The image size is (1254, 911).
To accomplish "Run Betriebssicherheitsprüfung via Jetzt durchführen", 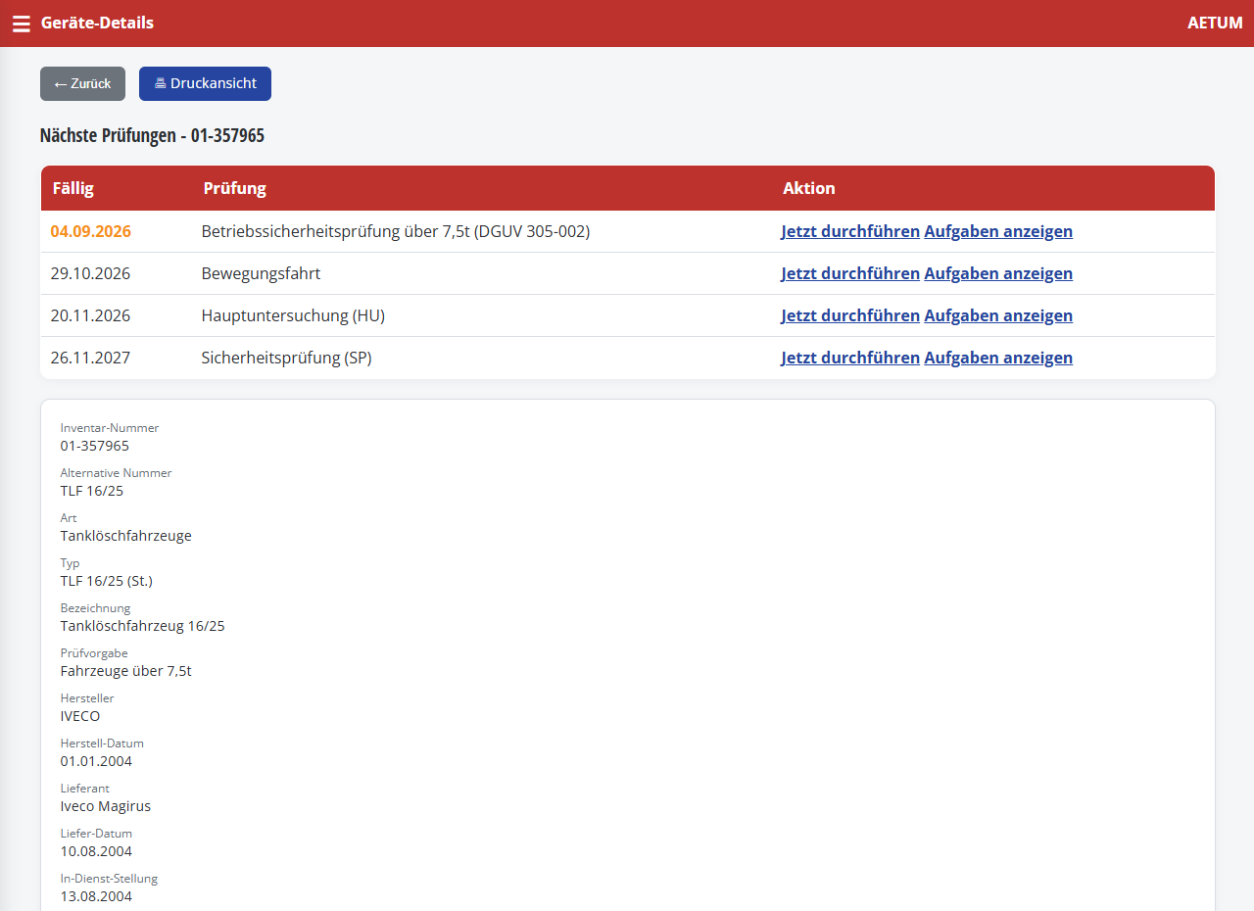I will pyautogui.click(x=850, y=231).
